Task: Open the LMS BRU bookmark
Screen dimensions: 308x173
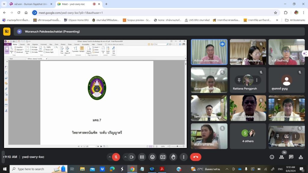Action: tap(197, 20)
